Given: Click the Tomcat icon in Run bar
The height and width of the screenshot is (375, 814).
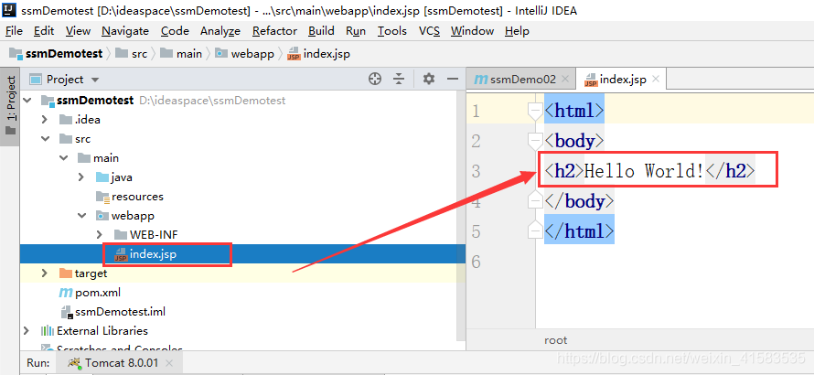Looking at the screenshot, I should pos(75,362).
